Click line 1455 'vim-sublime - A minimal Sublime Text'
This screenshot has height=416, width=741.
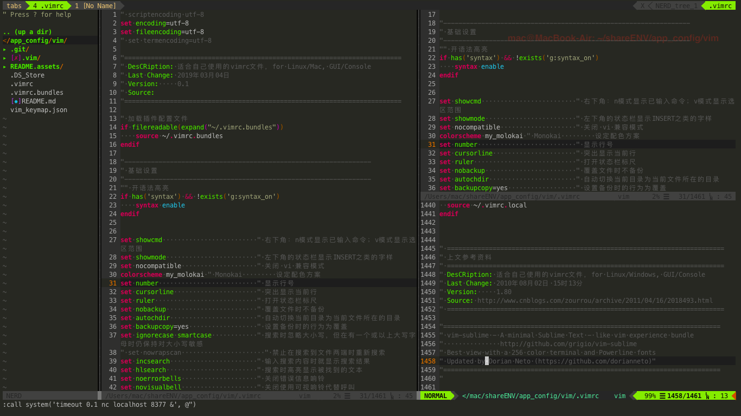point(566,335)
